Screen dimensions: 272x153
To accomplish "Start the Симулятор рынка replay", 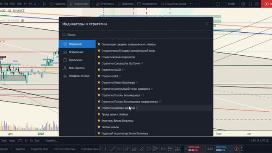I will (174, 4).
